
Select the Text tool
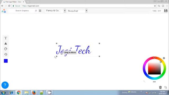6,38
